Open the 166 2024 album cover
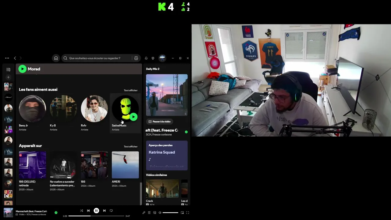This screenshot has height=220, width=391. tap(94, 165)
